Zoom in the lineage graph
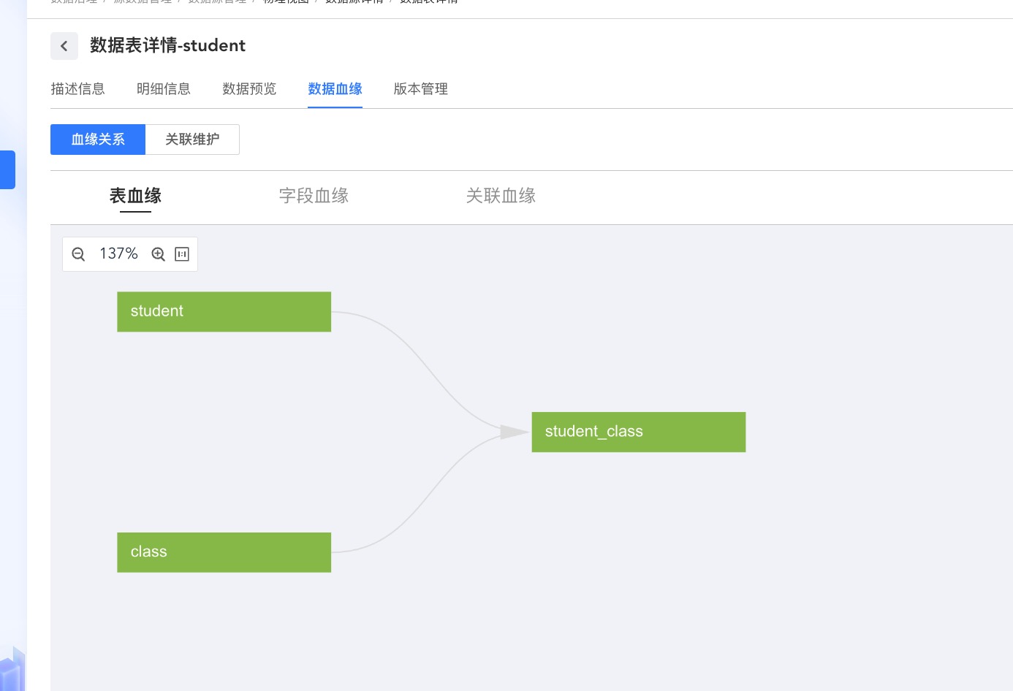Image resolution: width=1013 pixels, height=691 pixels. [158, 254]
